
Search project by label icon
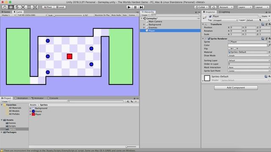pos(132,101)
